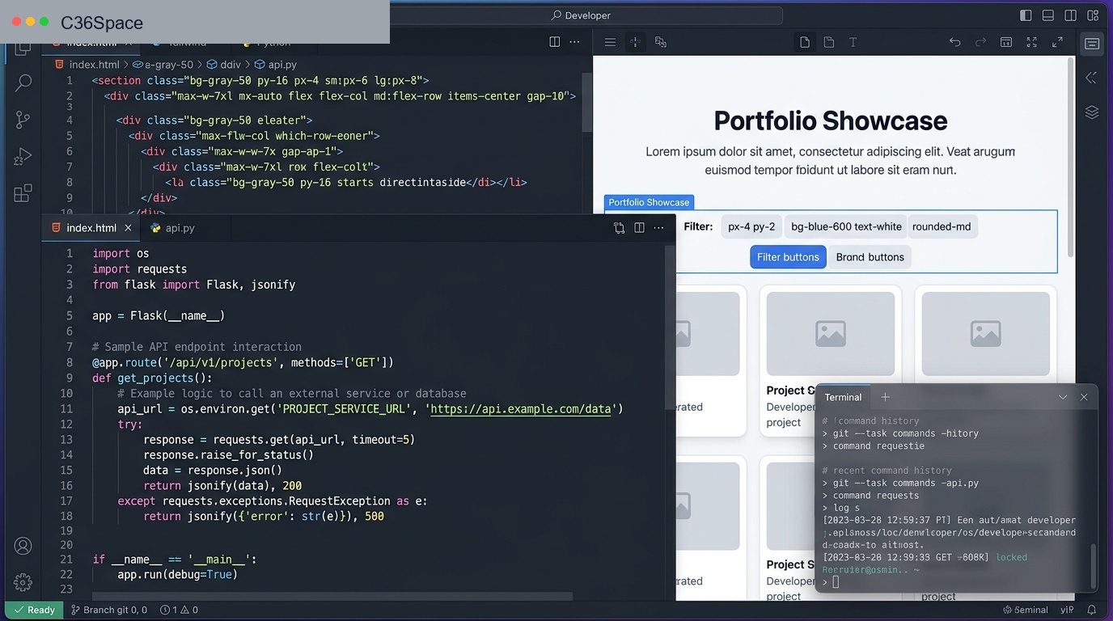Click the translate icon in preview toolbar

[x=661, y=42]
